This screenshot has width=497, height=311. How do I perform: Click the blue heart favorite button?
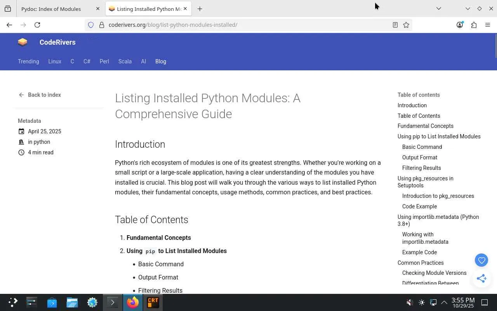pos(481,260)
